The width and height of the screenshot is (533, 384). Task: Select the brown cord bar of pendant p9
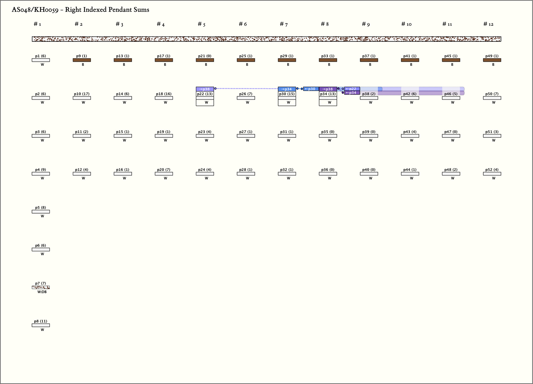(x=82, y=60)
